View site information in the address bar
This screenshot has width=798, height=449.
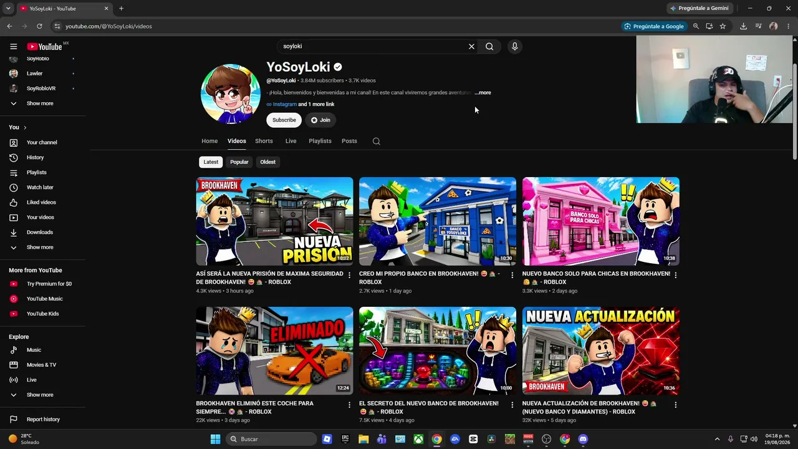click(57, 26)
